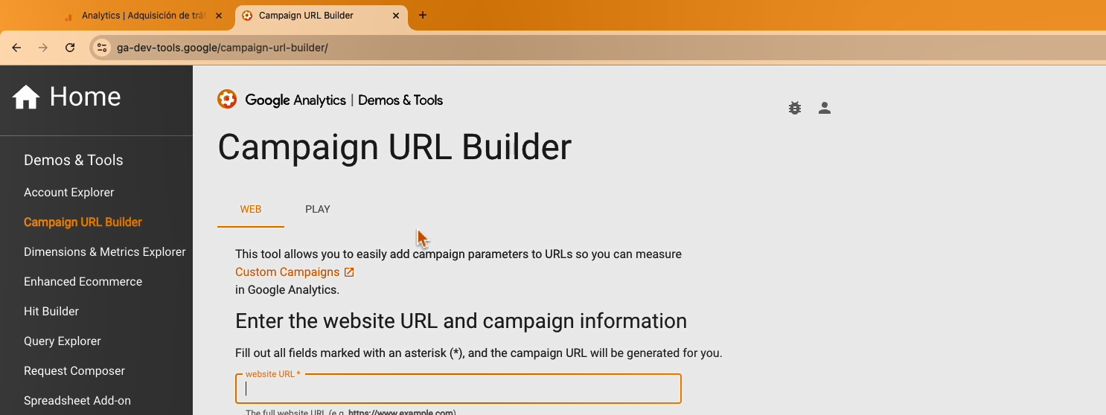Click the Analytics tab favicon
1106x415 pixels.
coord(68,16)
